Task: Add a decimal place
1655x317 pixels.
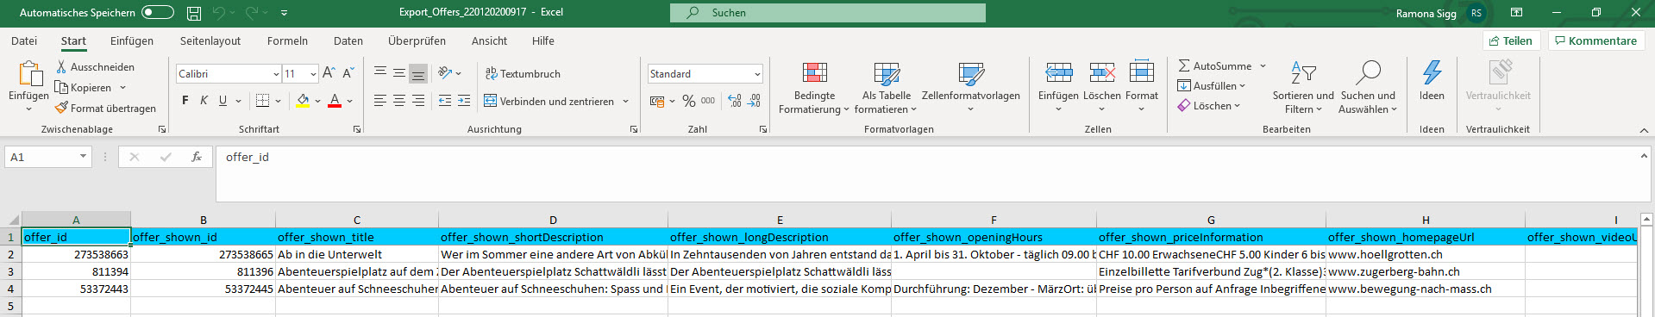Action: coord(735,101)
